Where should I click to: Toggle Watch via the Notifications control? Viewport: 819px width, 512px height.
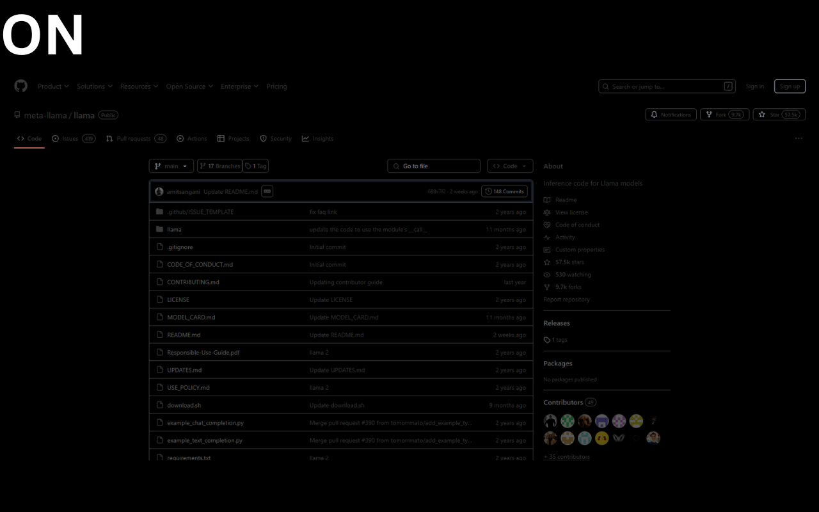(x=671, y=114)
